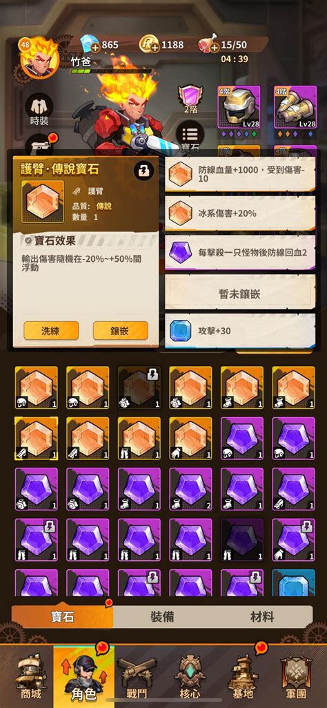Select the empty 暫未鑲嵌 gem slot
This screenshot has width=327, height=708.
[x=240, y=294]
